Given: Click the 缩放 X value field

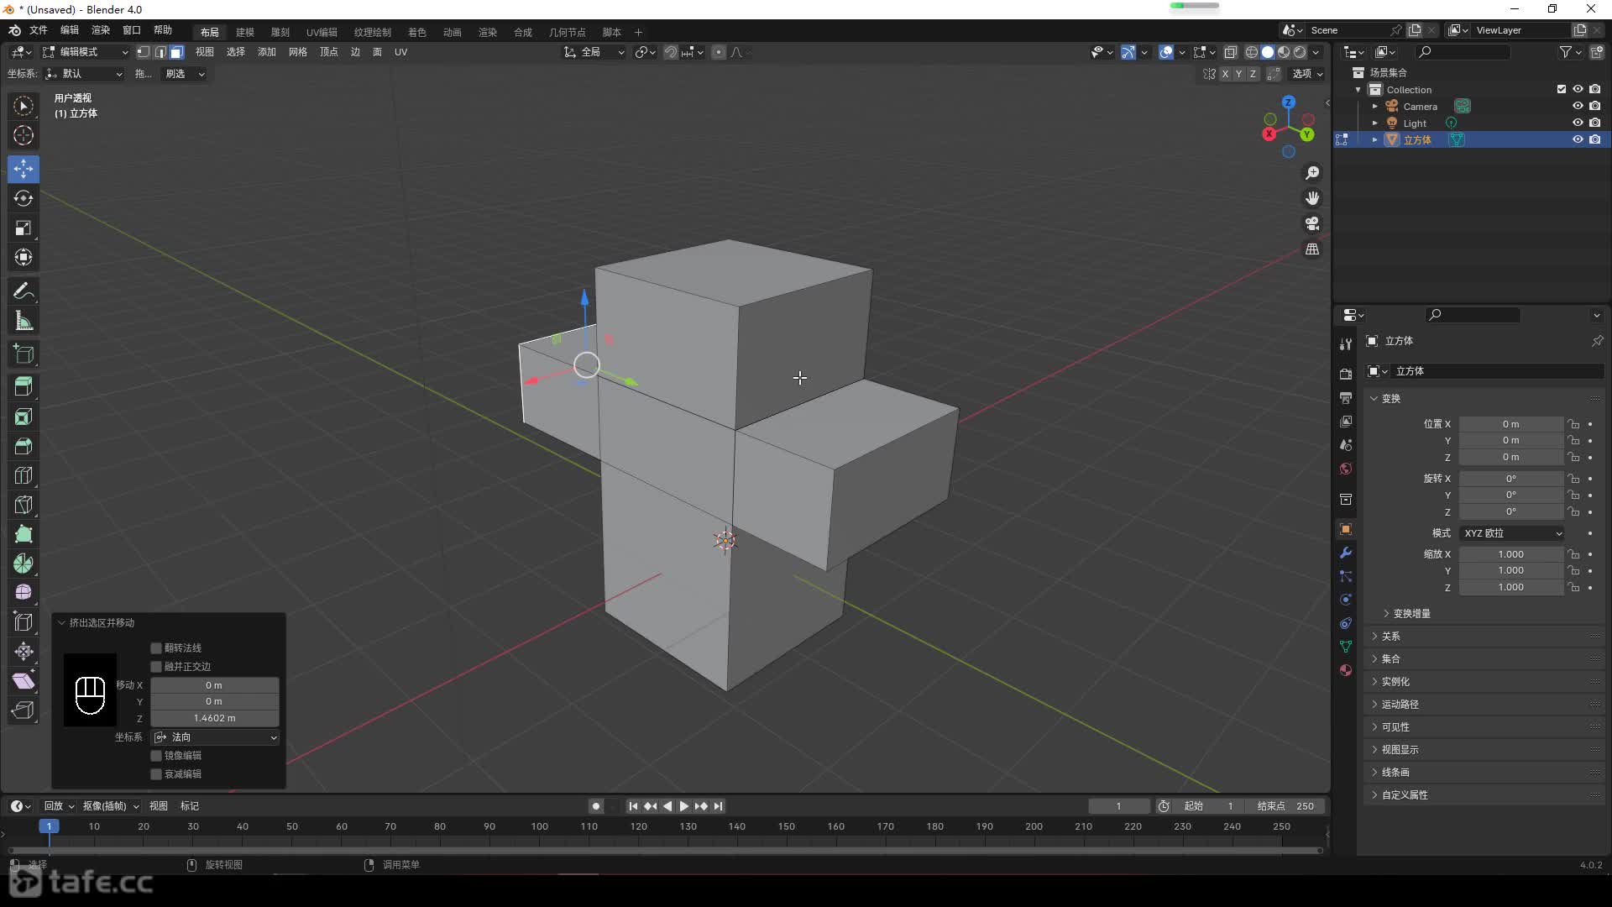Looking at the screenshot, I should [1511, 554].
